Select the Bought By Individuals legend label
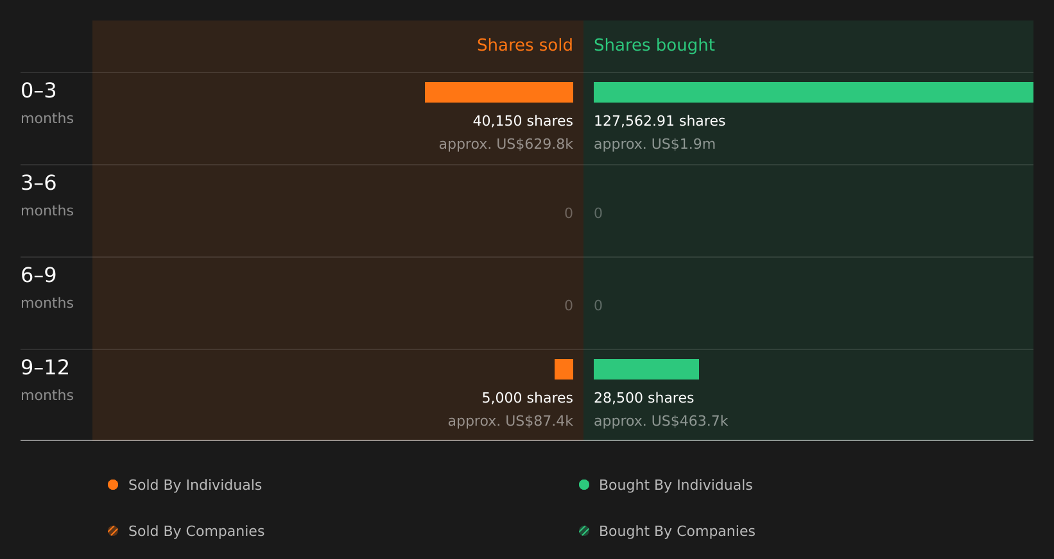The width and height of the screenshot is (1054, 559). pos(675,485)
